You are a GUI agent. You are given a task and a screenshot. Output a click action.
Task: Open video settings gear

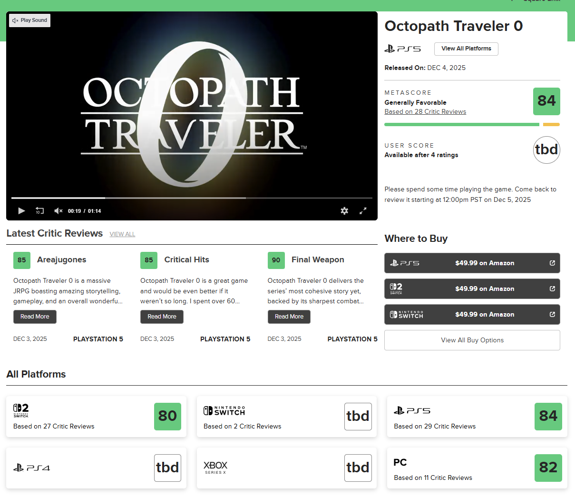[x=344, y=211]
